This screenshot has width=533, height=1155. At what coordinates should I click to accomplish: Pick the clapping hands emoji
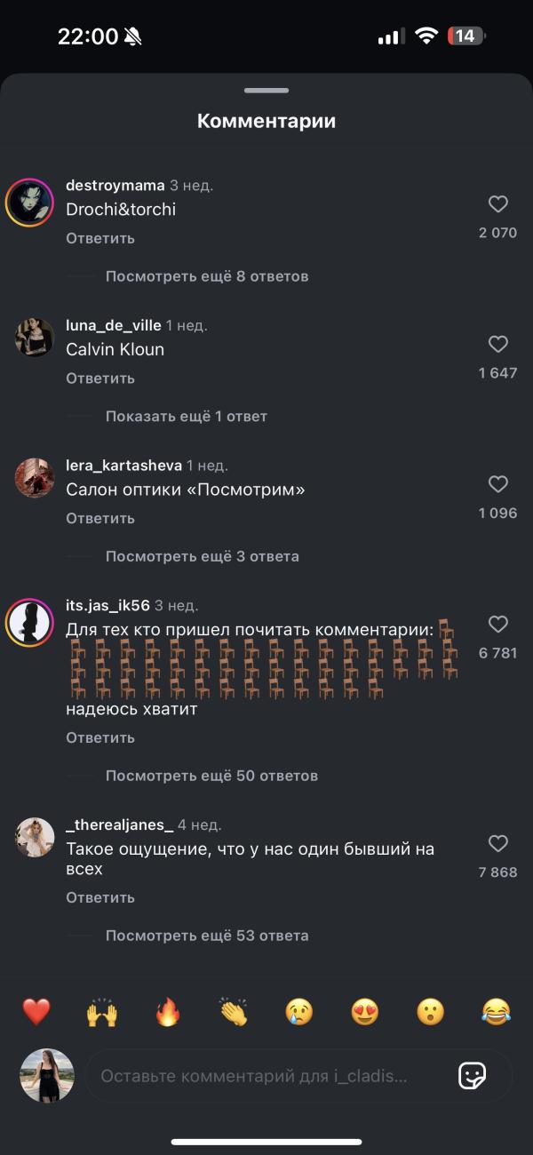pos(234,1012)
